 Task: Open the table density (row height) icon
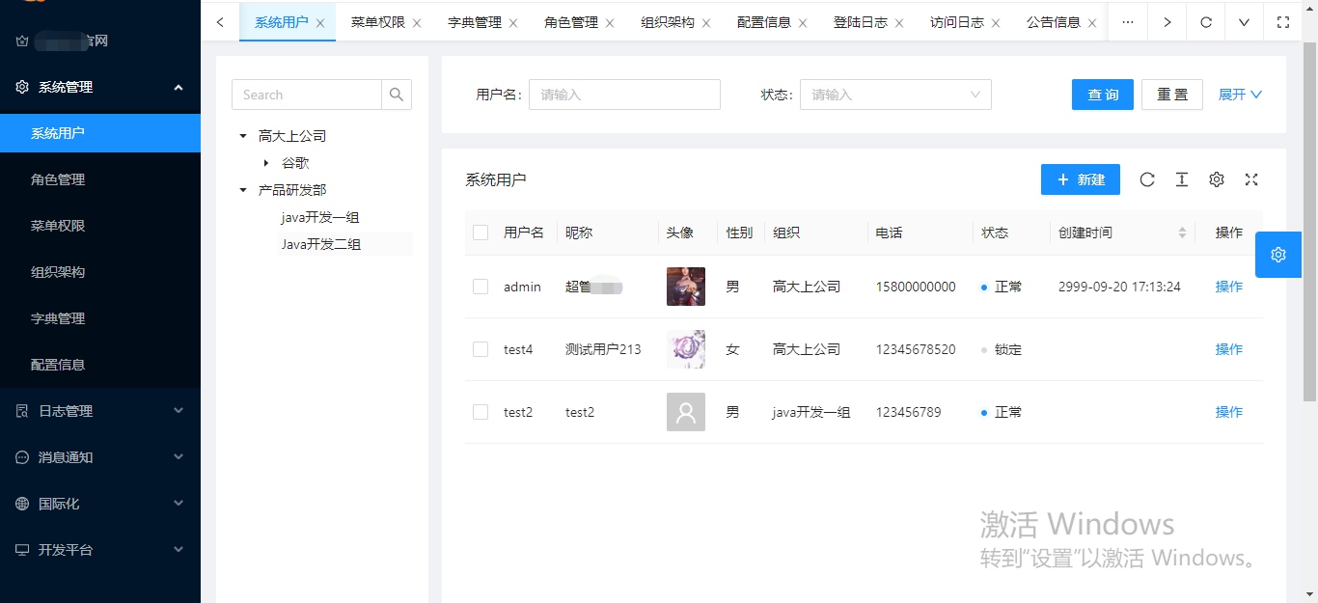[x=1181, y=179]
